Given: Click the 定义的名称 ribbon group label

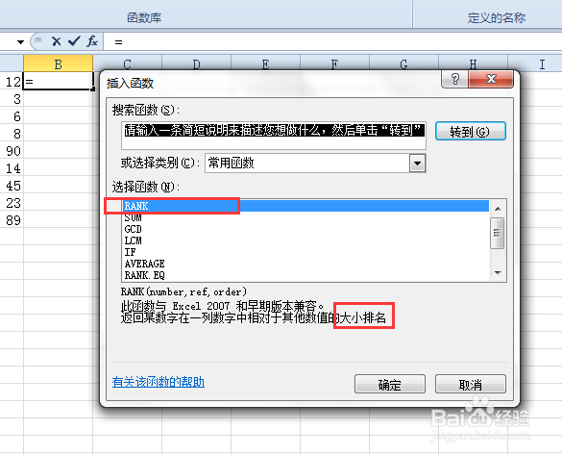Looking at the screenshot, I should (x=497, y=17).
